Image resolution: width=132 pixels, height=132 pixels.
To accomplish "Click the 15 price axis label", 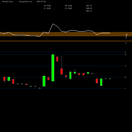I will click(125, 66).
